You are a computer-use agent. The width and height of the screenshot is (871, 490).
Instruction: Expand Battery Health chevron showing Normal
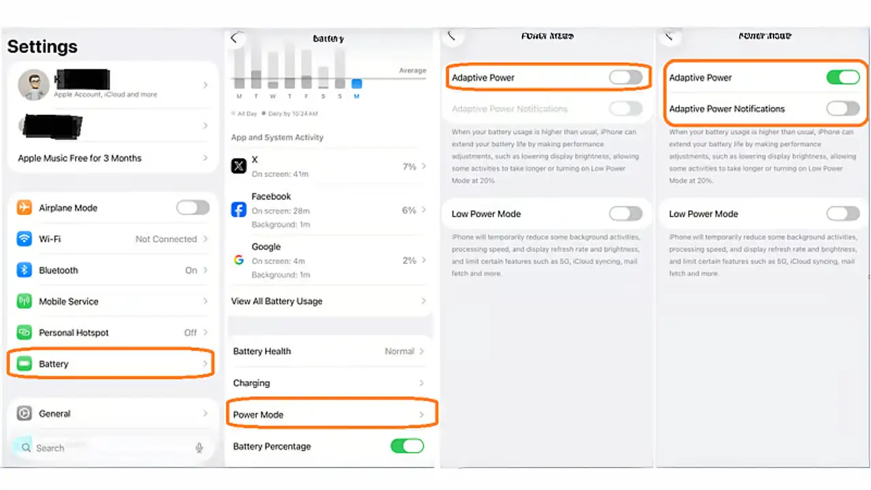[422, 351]
